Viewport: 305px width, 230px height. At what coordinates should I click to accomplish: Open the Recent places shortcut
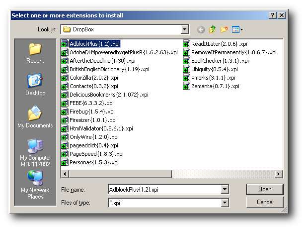[35, 53]
